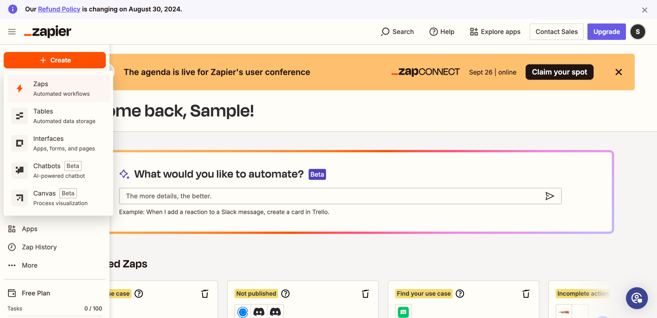Toggle the hamburger sidebar menu icon
Image resolution: width=657 pixels, height=318 pixels.
tap(12, 32)
